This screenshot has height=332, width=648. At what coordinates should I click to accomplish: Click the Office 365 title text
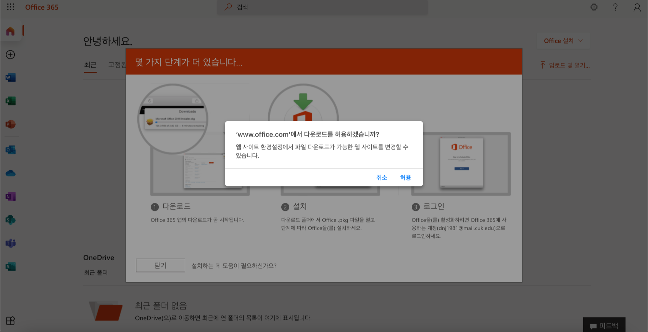click(x=42, y=7)
